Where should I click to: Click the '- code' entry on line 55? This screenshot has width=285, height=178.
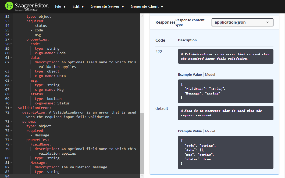[x=37, y=30]
